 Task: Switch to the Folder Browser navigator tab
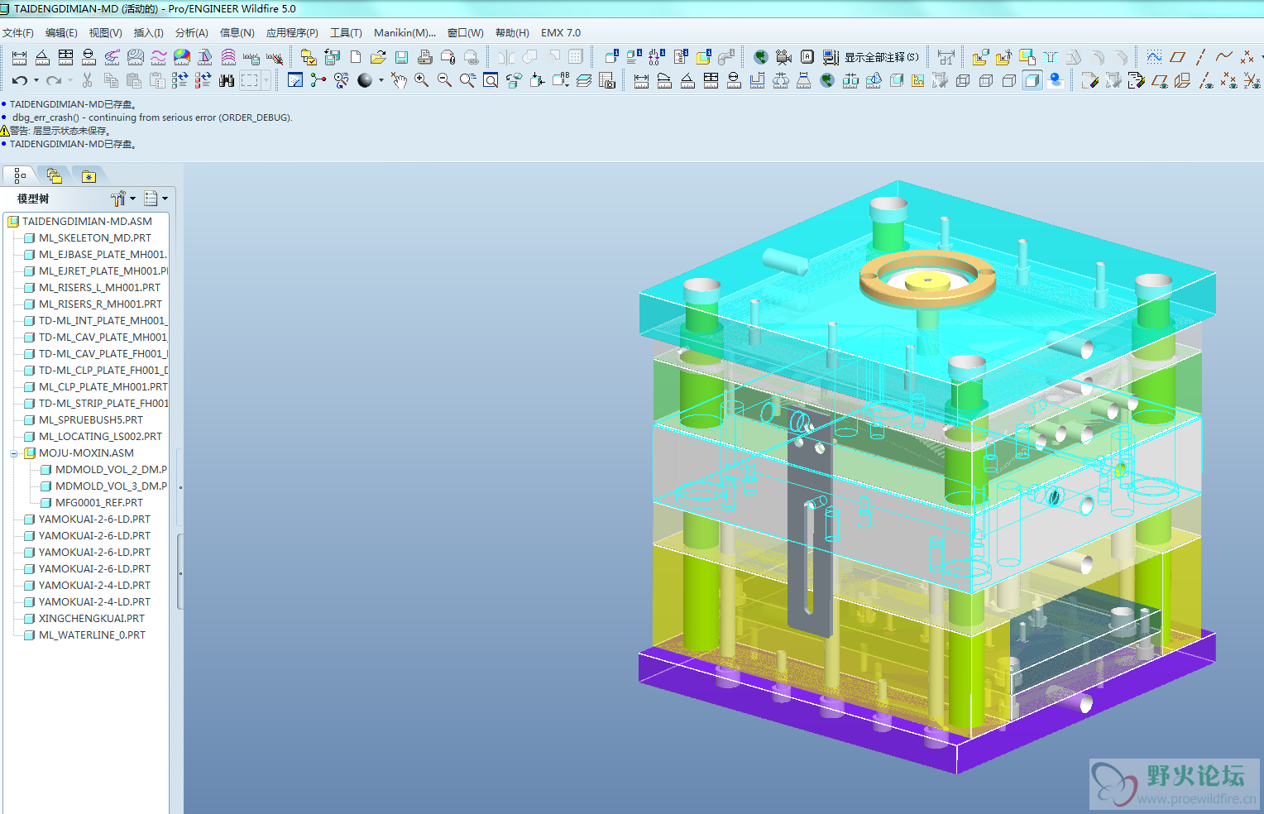point(55,175)
